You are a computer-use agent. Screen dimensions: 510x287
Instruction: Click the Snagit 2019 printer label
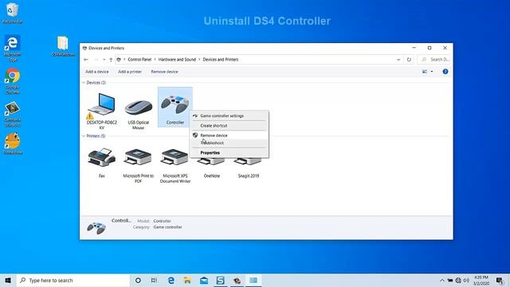(x=249, y=175)
